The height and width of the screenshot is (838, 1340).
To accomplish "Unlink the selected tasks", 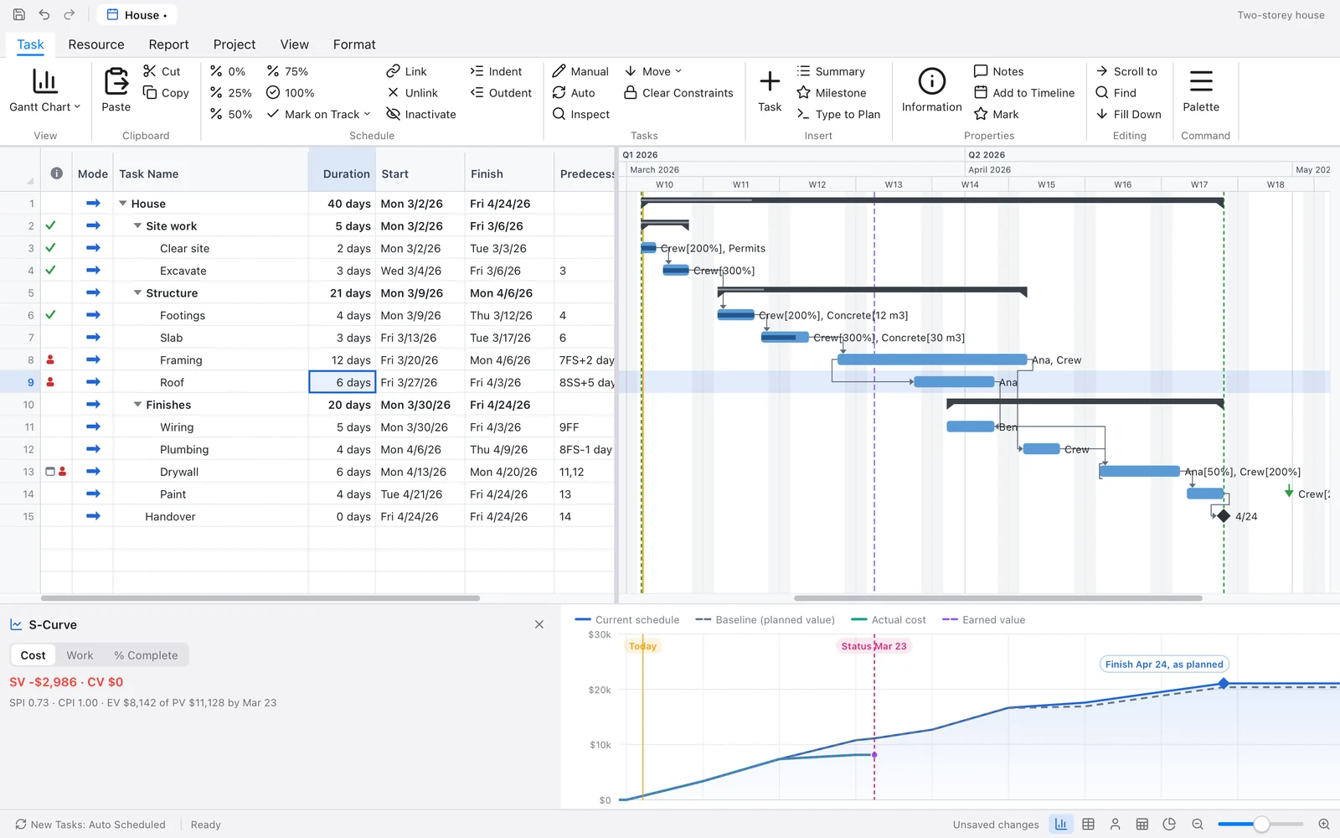I will pos(412,93).
